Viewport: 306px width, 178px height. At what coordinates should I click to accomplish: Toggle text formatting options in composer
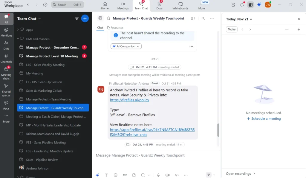[106, 175]
